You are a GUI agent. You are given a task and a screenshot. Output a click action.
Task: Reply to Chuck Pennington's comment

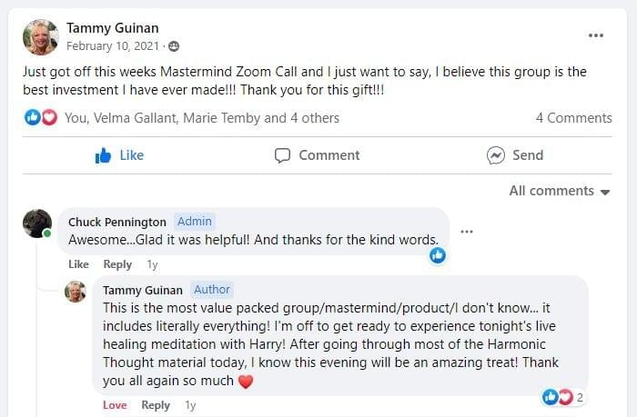click(x=117, y=264)
